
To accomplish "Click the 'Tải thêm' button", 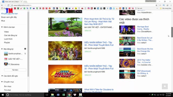I will coord(15,70).
